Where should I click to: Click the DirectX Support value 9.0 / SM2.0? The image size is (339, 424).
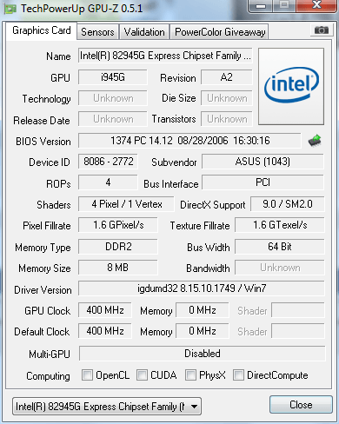(288, 204)
